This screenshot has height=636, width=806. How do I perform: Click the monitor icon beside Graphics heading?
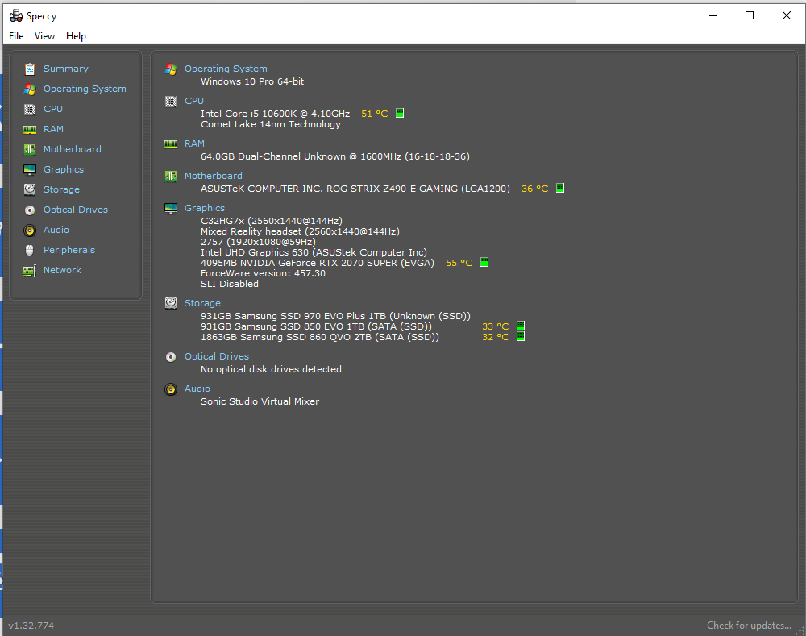click(x=171, y=208)
